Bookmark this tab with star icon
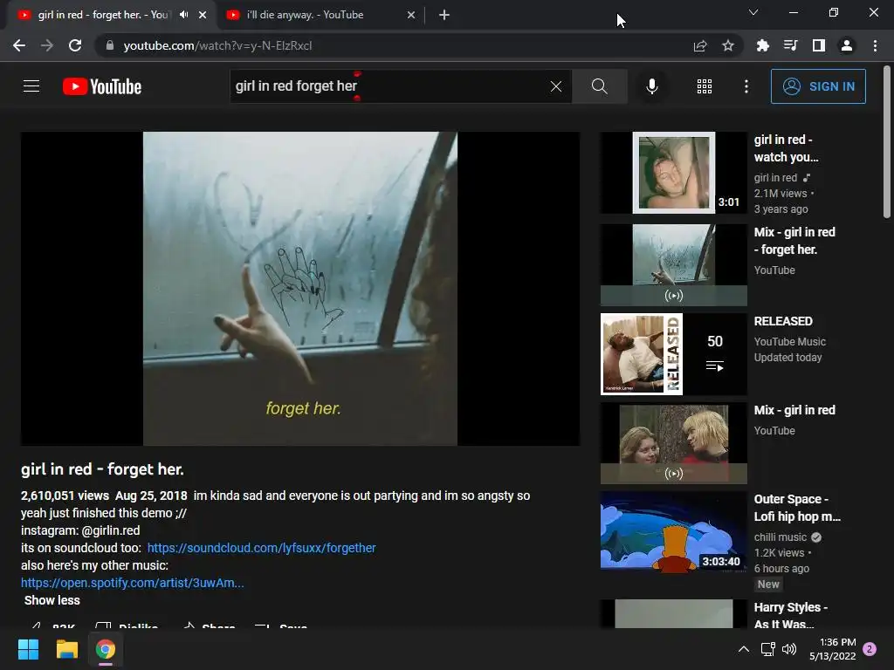Viewport: 894px width, 670px height. click(728, 45)
